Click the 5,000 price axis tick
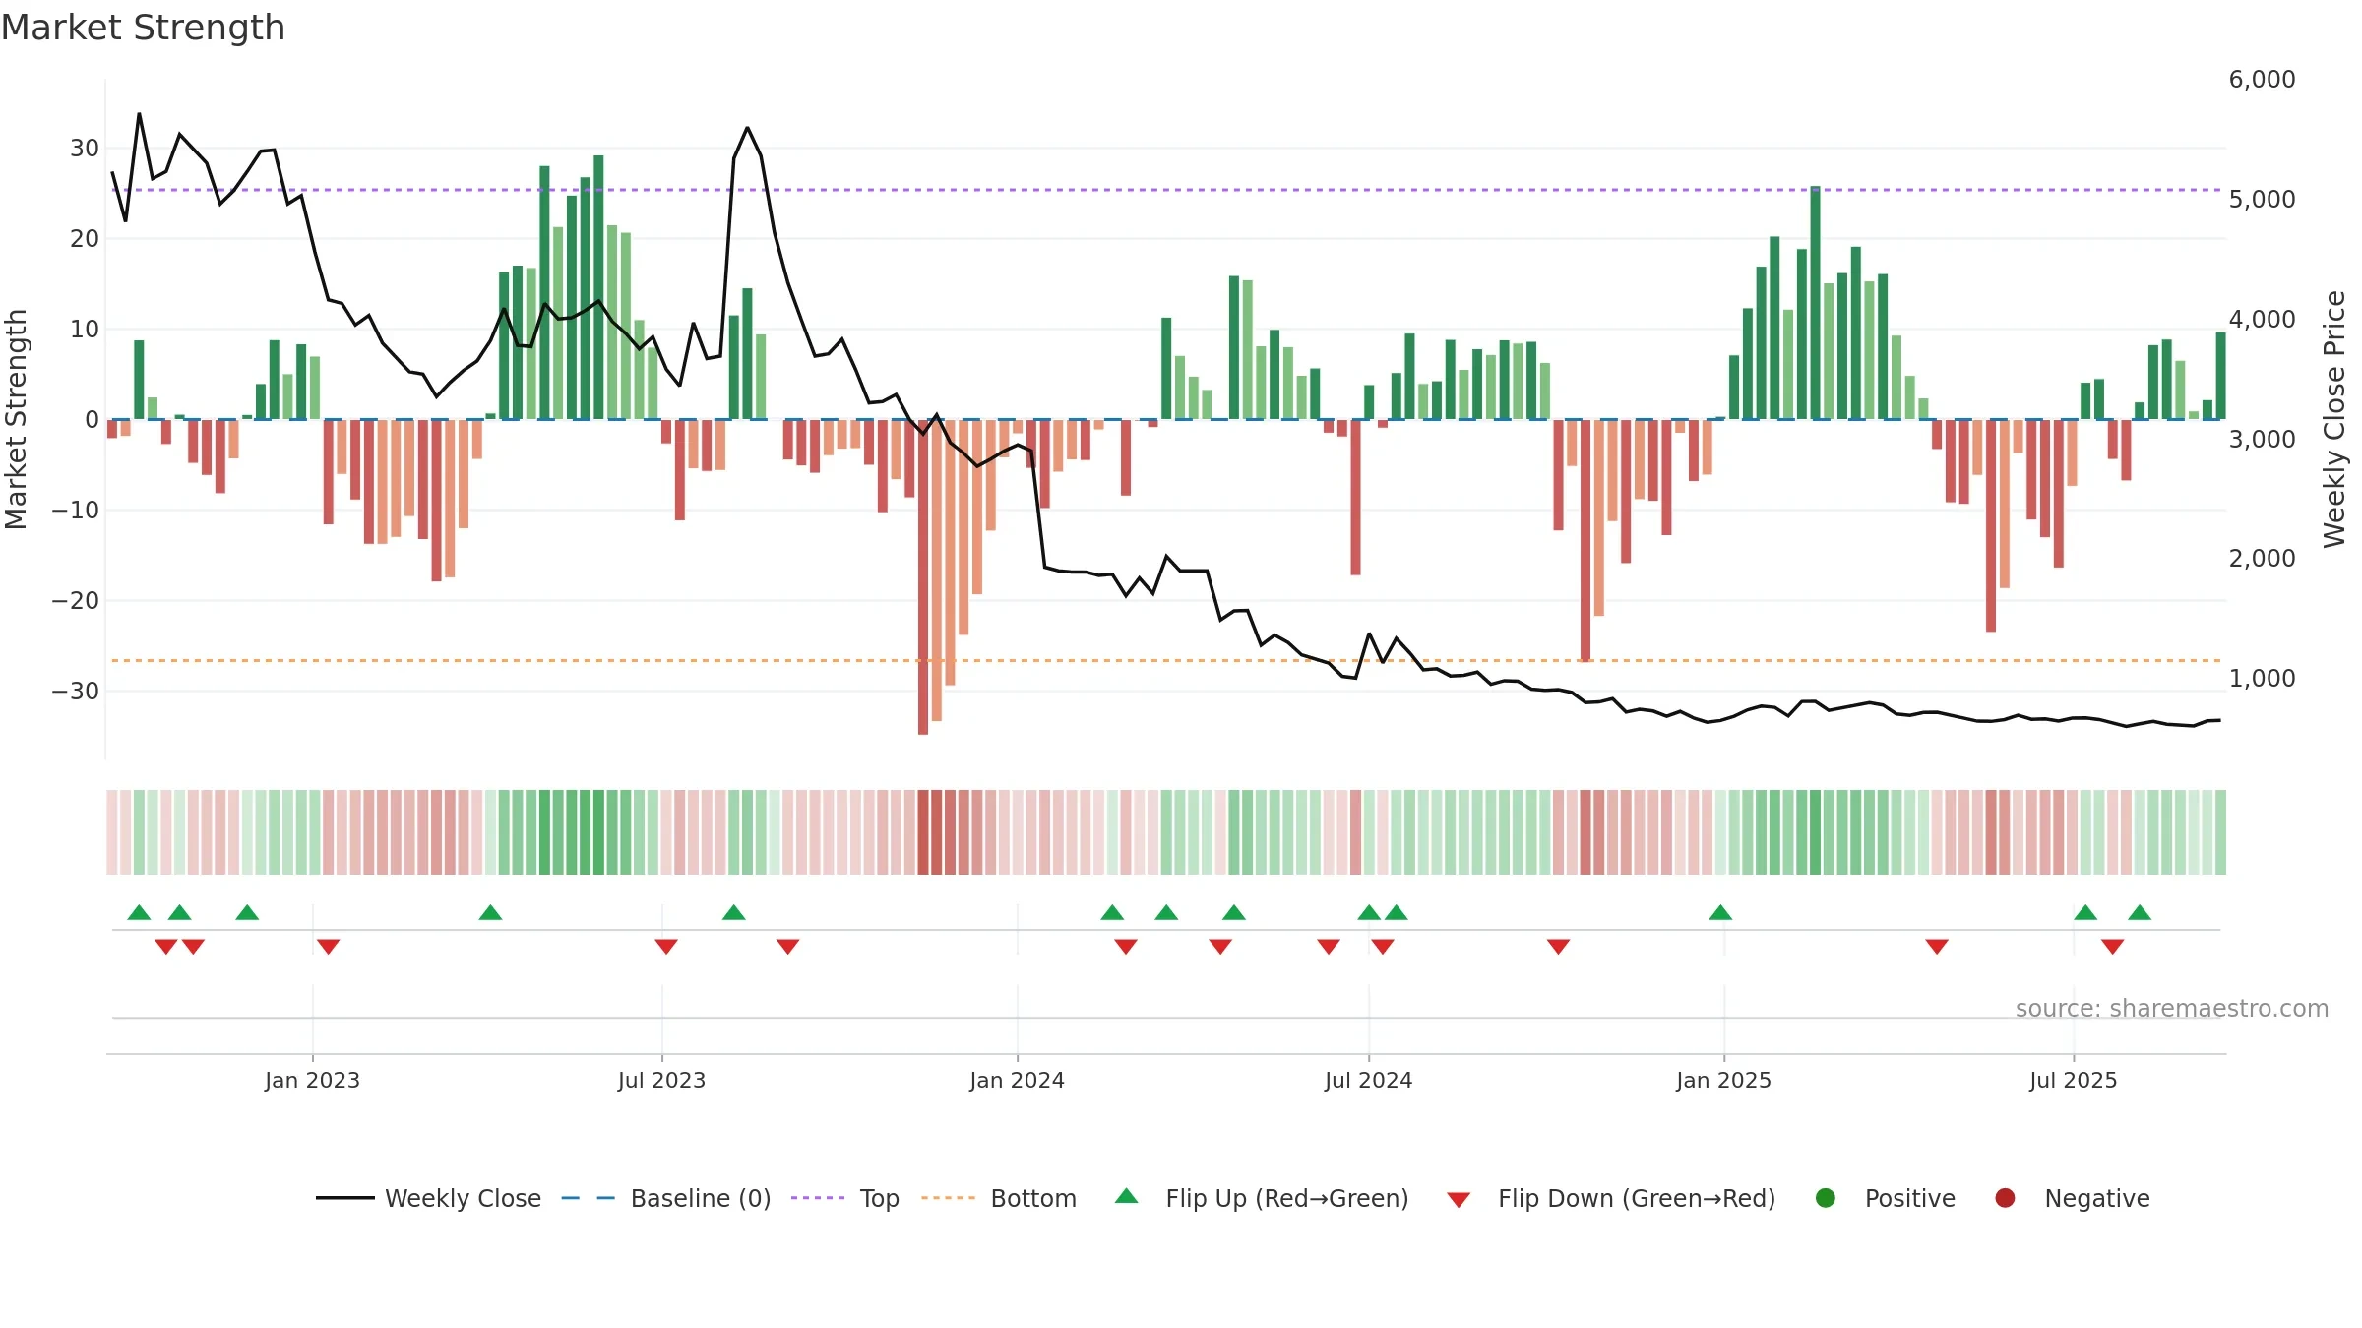This screenshot has width=2362, height=1328. (x=2262, y=200)
